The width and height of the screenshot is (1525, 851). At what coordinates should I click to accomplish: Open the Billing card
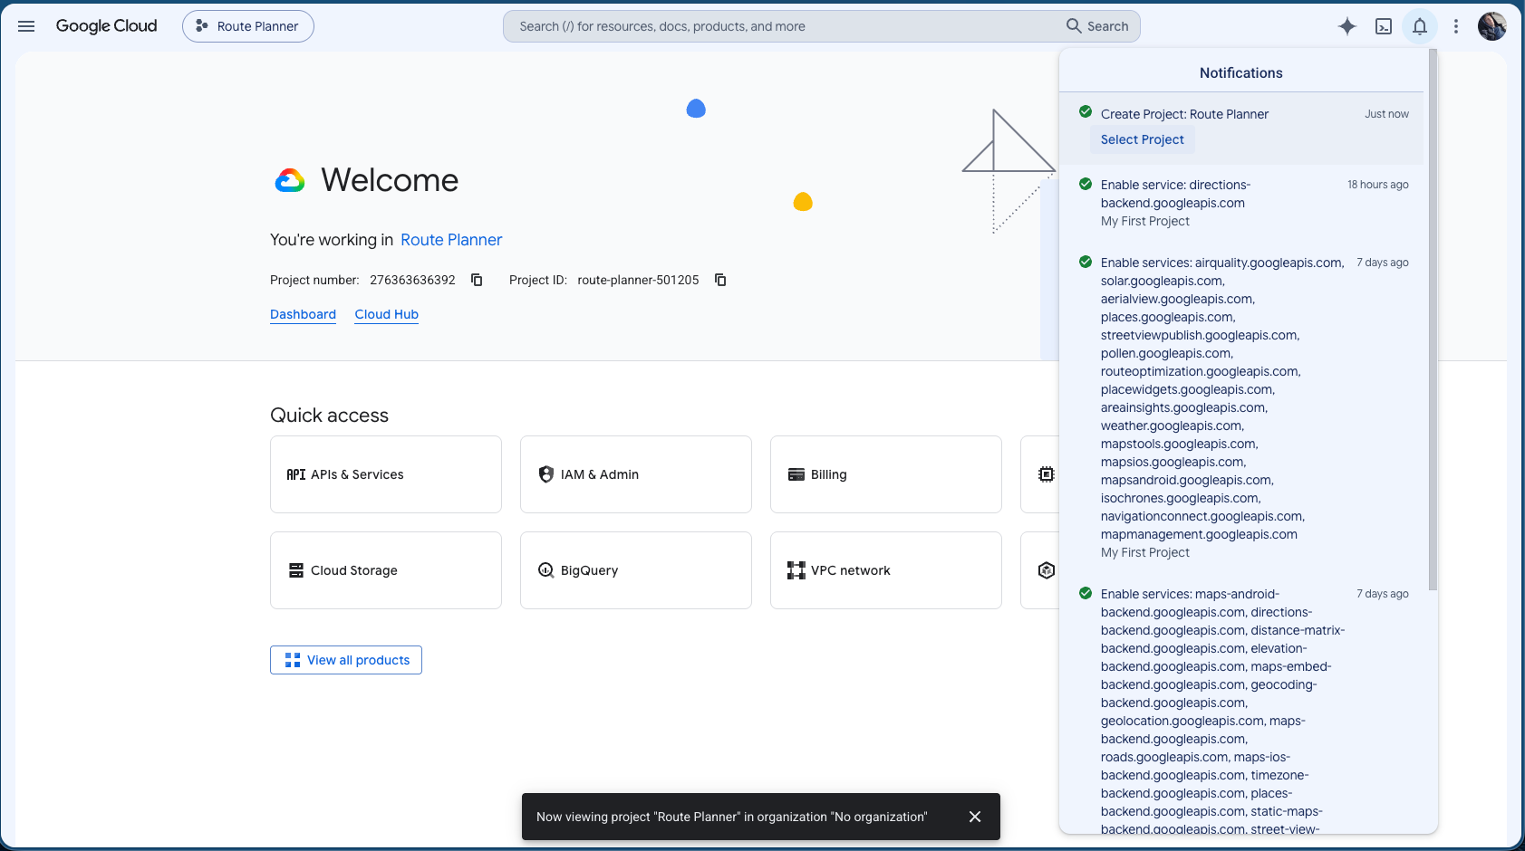click(886, 474)
